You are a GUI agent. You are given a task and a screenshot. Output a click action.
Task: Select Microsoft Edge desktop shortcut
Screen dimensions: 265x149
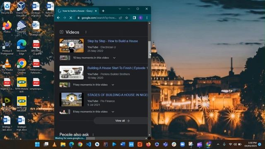point(22,47)
